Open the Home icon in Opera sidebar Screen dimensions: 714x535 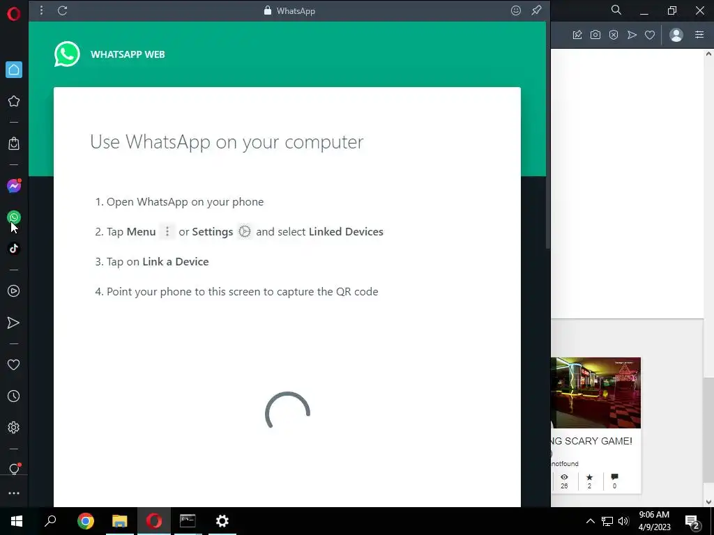14,70
